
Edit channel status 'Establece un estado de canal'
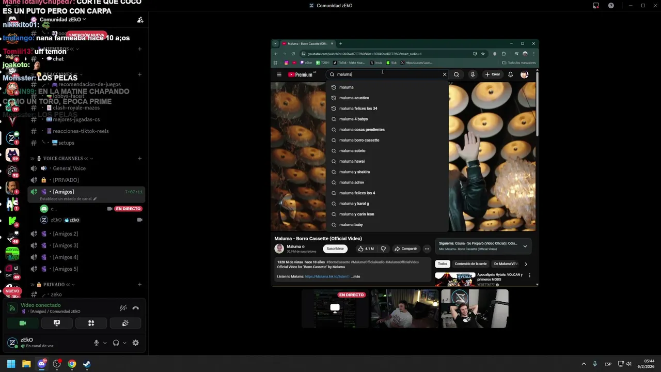tap(68, 198)
